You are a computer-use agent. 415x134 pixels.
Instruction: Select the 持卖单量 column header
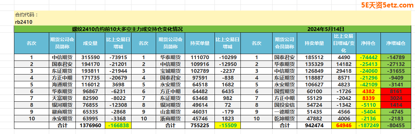coord(314,44)
